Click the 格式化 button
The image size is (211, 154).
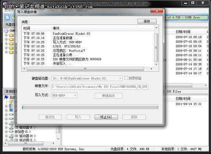coord(50,117)
